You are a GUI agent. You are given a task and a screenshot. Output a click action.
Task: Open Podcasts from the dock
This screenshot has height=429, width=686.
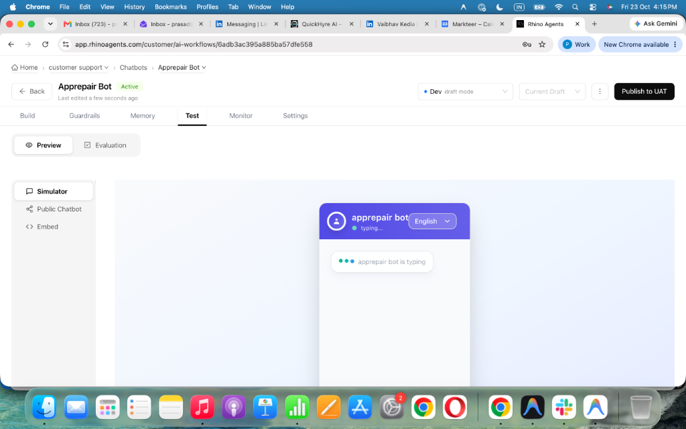click(x=234, y=407)
